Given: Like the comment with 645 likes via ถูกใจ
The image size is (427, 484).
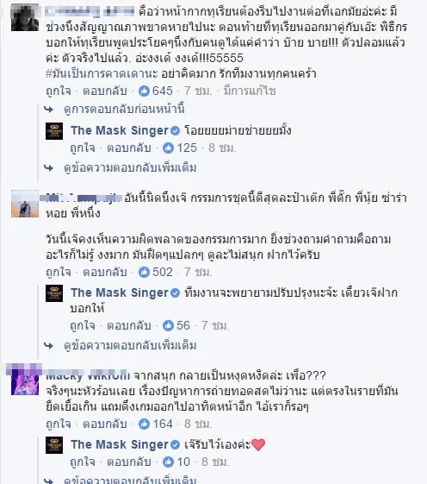Looking at the screenshot, I should point(59,91).
